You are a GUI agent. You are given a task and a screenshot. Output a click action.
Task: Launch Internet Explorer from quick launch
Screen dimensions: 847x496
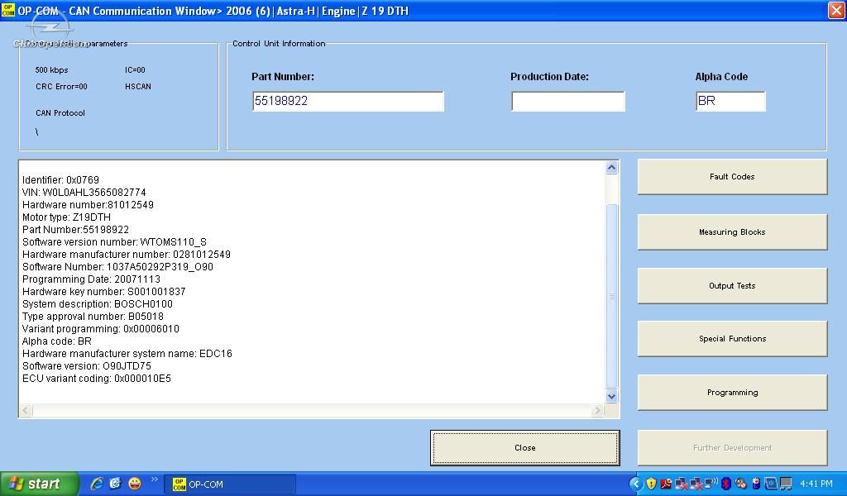pos(98,484)
